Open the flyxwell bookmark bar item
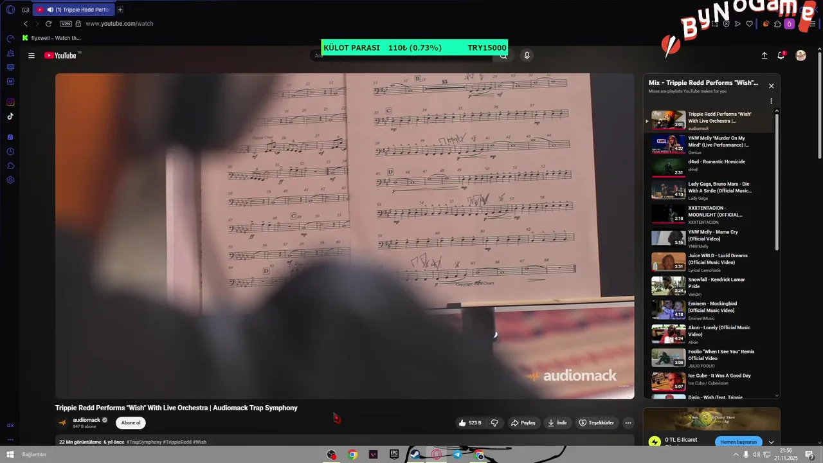This screenshot has height=463, width=823. click(x=51, y=38)
